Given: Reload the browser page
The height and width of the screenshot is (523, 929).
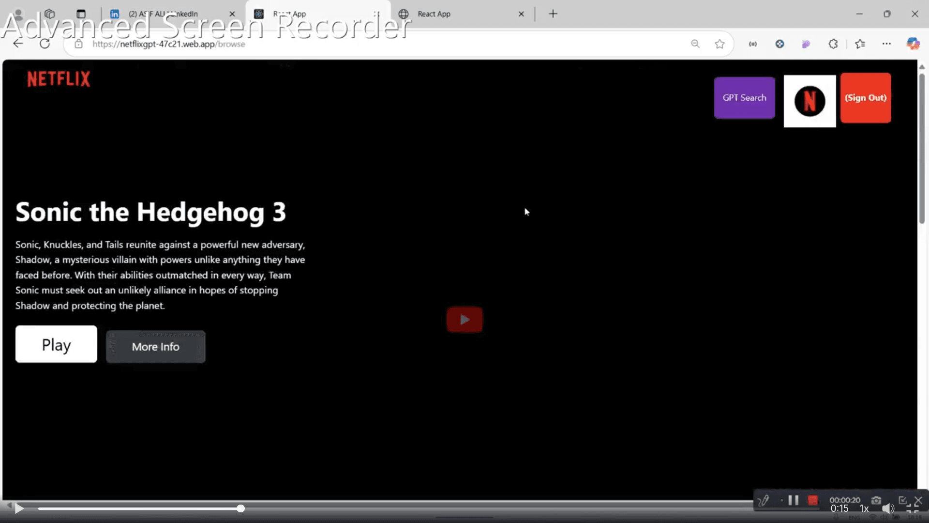Looking at the screenshot, I should point(45,44).
